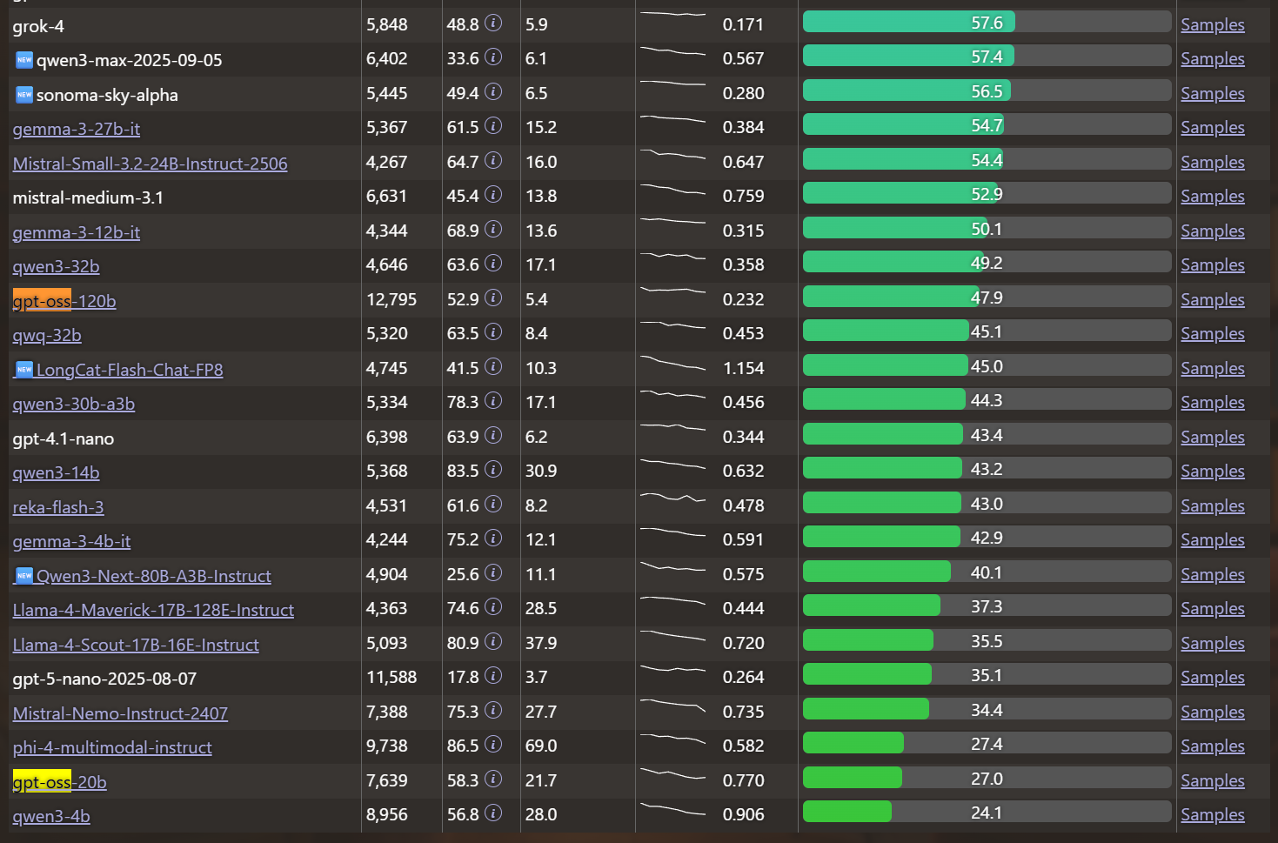Click info icon in qwq-32b row
The height and width of the screenshot is (843, 1278).
click(493, 331)
